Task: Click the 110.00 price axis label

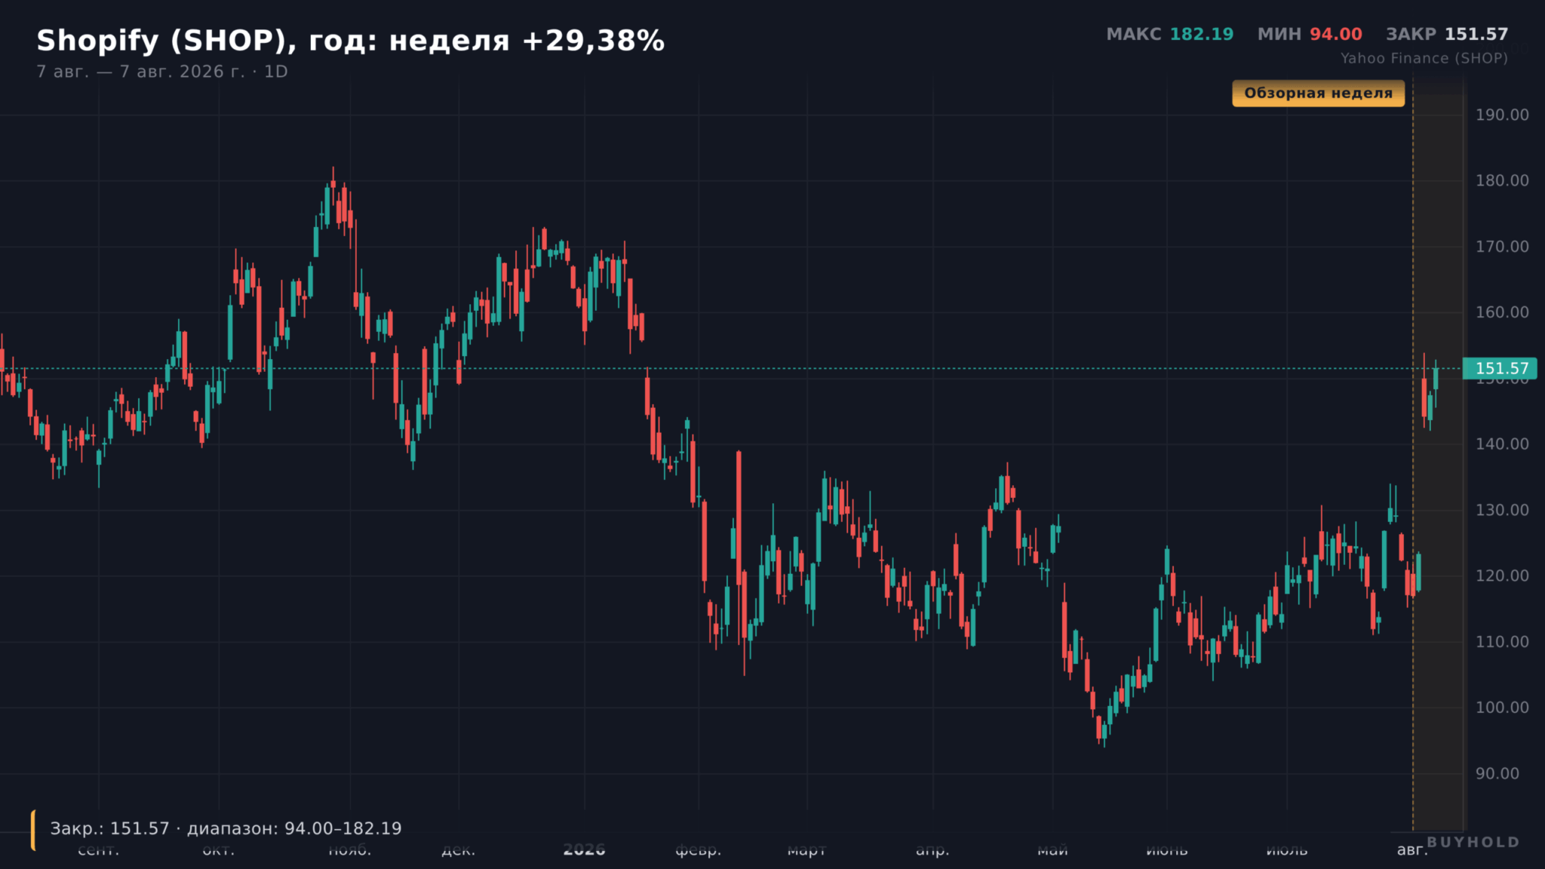Action: [1502, 642]
